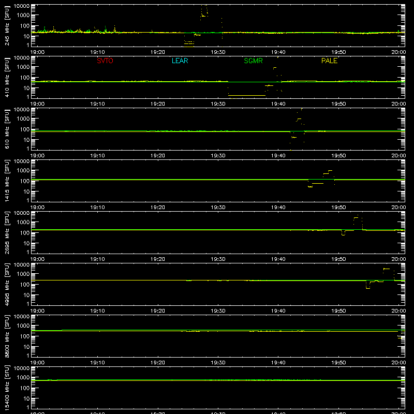Click the red SVTO station label
This screenshot has height=414, width=414.
click(105, 61)
